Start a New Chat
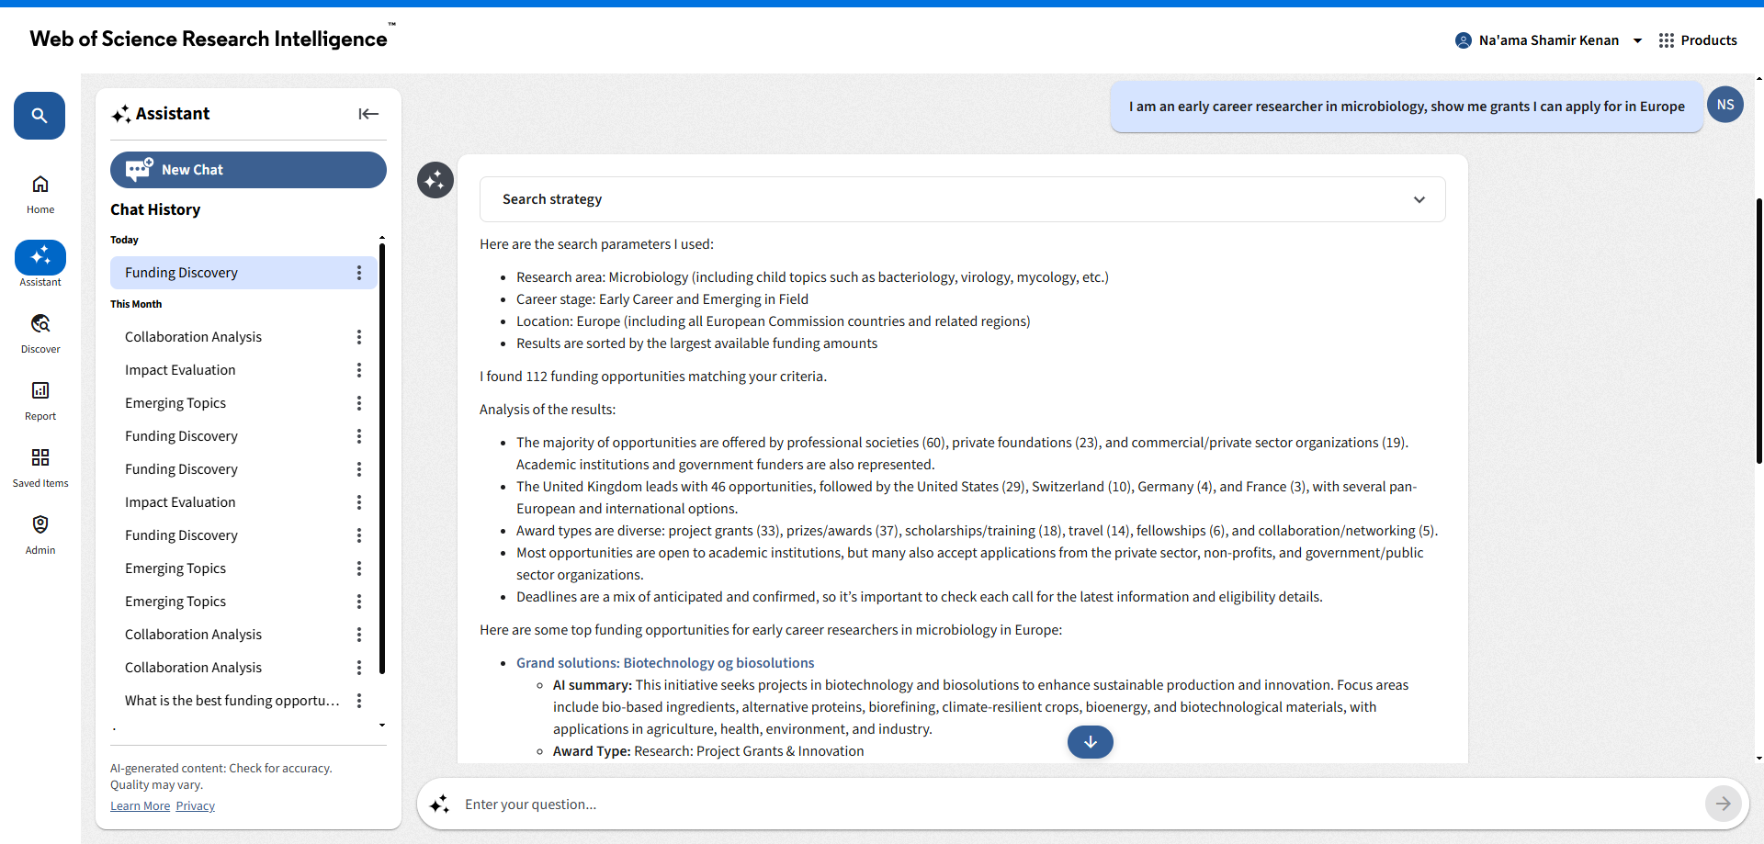The width and height of the screenshot is (1764, 844). pos(248,170)
